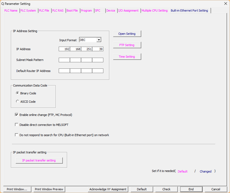230x193 pixels.
Task: Go to the Multiple CPU Setting tab
Action: click(155, 11)
